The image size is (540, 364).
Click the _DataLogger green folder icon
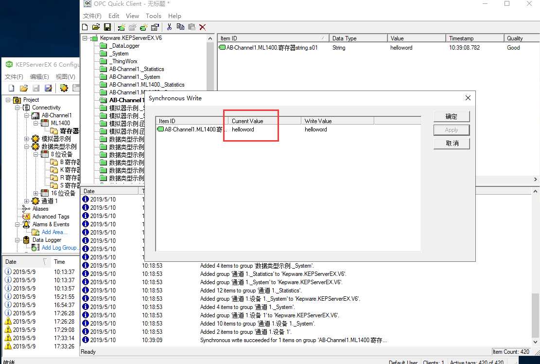point(104,46)
